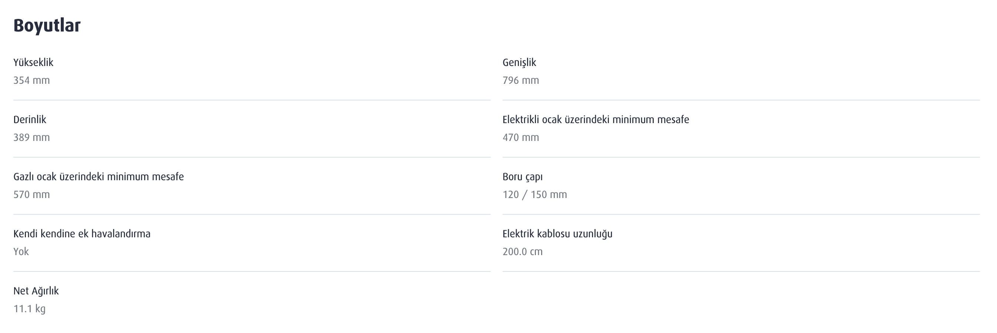This screenshot has width=997, height=333.
Task: Select Kendi kendine ek havalandırma label
Action: 82,234
